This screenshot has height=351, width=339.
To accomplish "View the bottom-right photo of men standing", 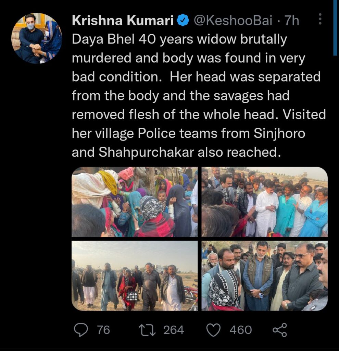I will [x=265, y=276].
